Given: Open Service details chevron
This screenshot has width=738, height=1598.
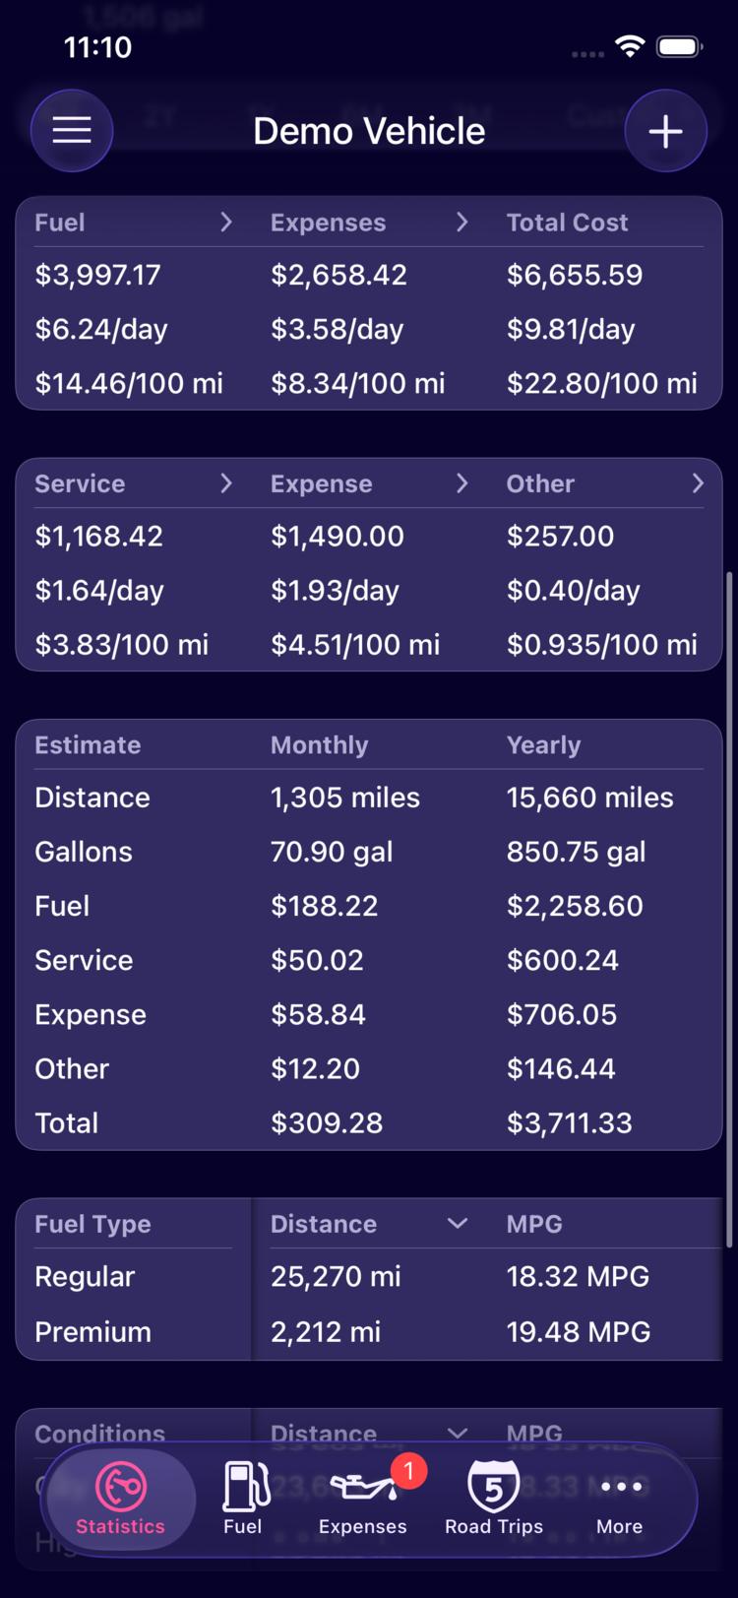Looking at the screenshot, I should pyautogui.click(x=226, y=483).
